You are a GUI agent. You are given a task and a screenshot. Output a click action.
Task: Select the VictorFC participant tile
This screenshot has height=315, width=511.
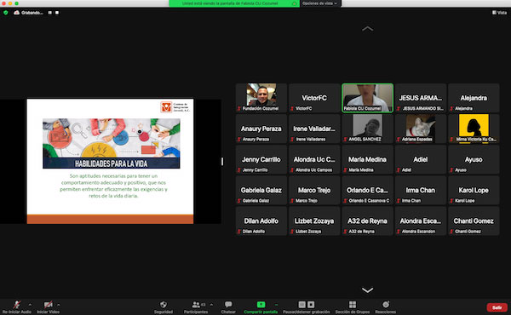[314, 98]
